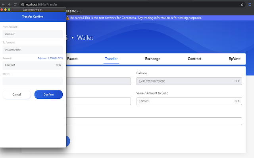Image resolution: width=254 pixels, height=158 pixels.
Task: Minimize the Contentos Wallet popup window
Action: [6, 9]
